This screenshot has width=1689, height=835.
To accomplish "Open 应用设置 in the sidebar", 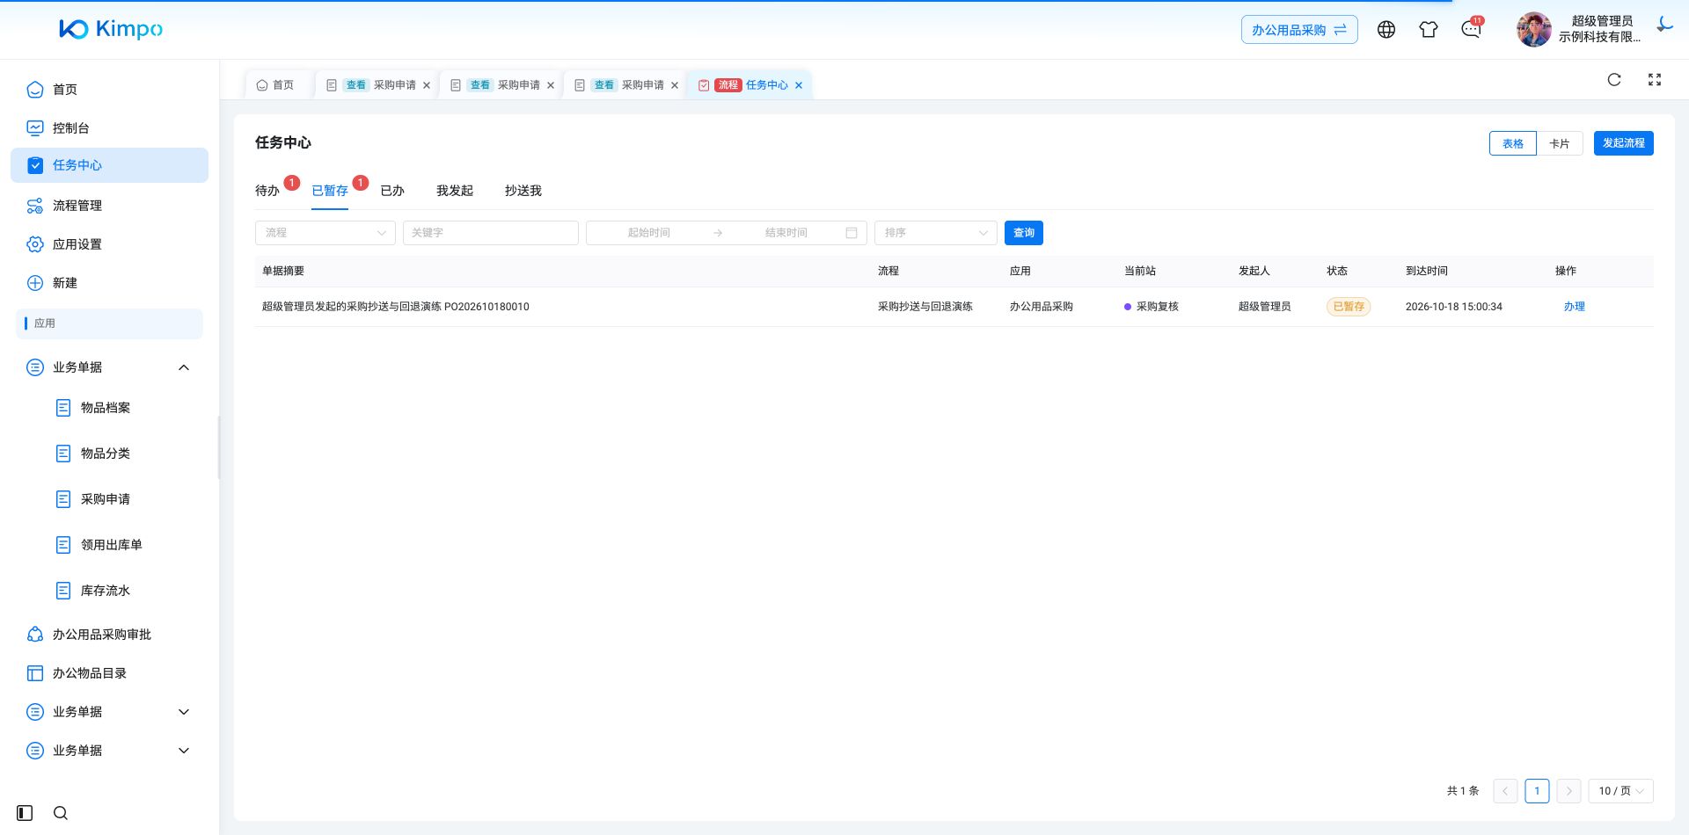I will tap(109, 244).
